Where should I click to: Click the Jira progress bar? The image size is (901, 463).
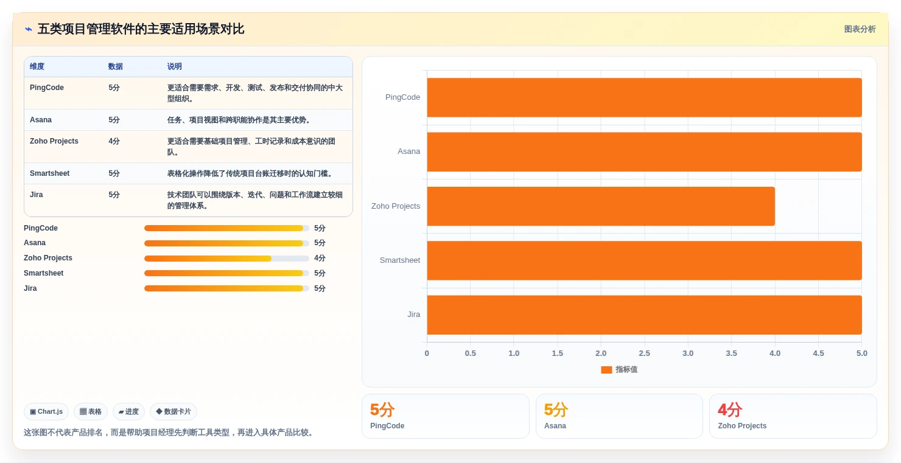pyautogui.click(x=226, y=288)
